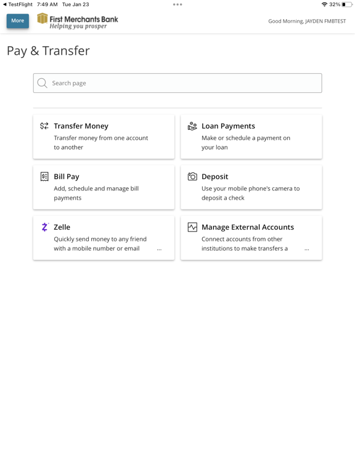The height and width of the screenshot is (473, 355).
Task: Open the Manage External Accounts heading
Action: click(x=248, y=227)
